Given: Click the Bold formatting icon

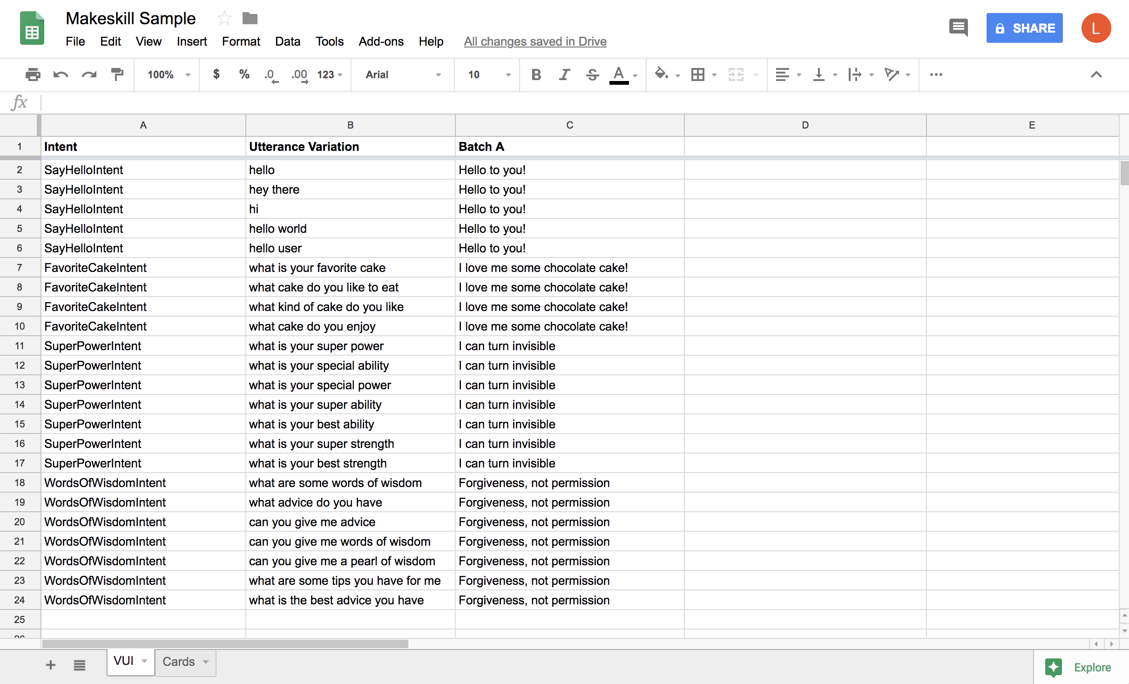Looking at the screenshot, I should tap(534, 74).
